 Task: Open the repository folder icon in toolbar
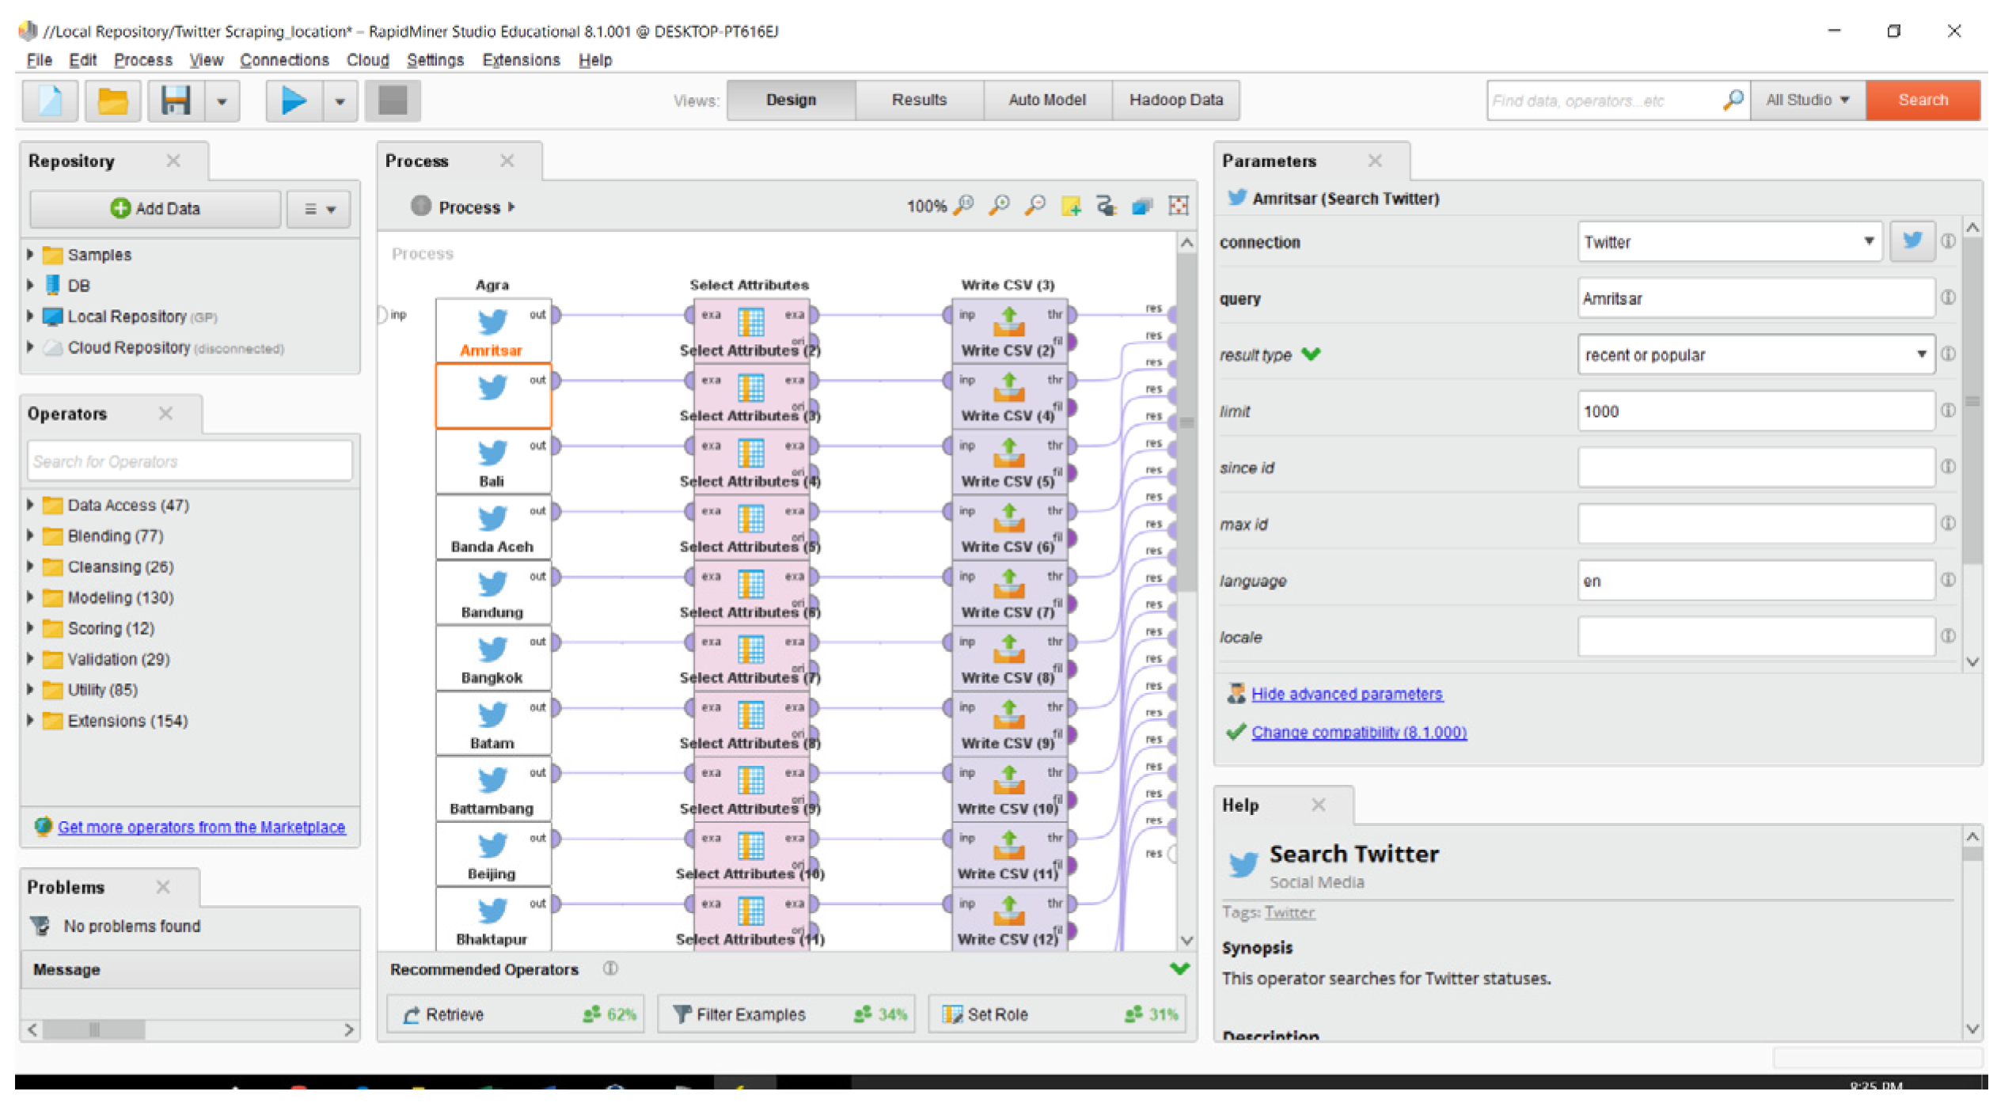[x=112, y=100]
